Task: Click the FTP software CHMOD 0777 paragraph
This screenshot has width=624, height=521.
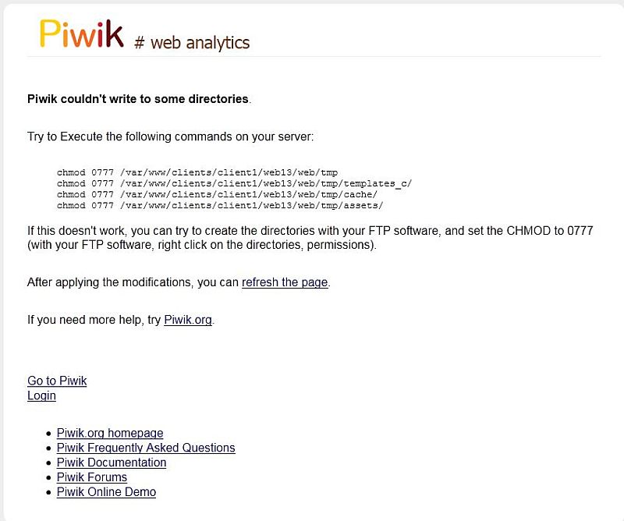Action: pos(310,238)
